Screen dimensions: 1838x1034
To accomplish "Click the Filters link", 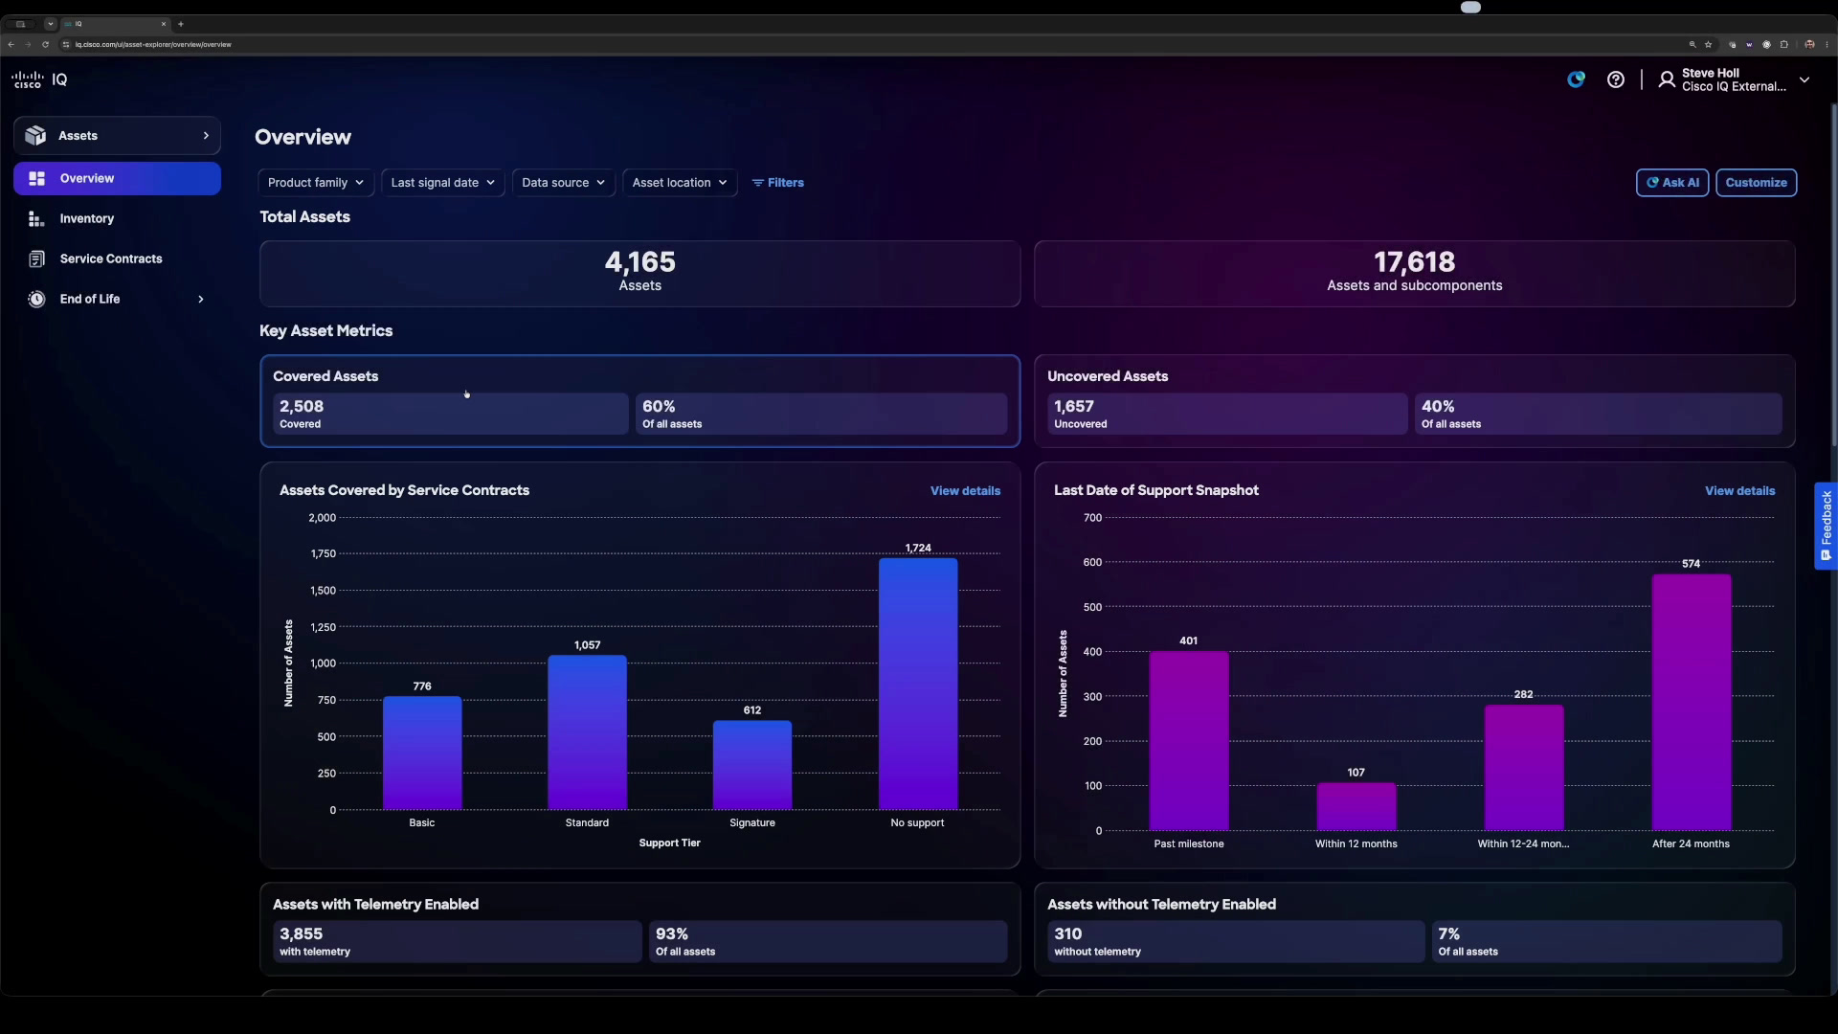I will tap(777, 183).
